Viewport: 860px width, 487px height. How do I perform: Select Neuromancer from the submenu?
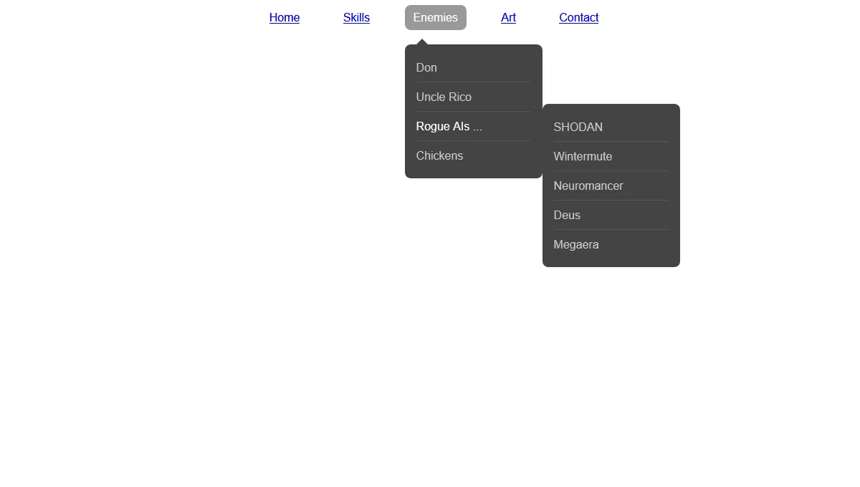coord(588,185)
